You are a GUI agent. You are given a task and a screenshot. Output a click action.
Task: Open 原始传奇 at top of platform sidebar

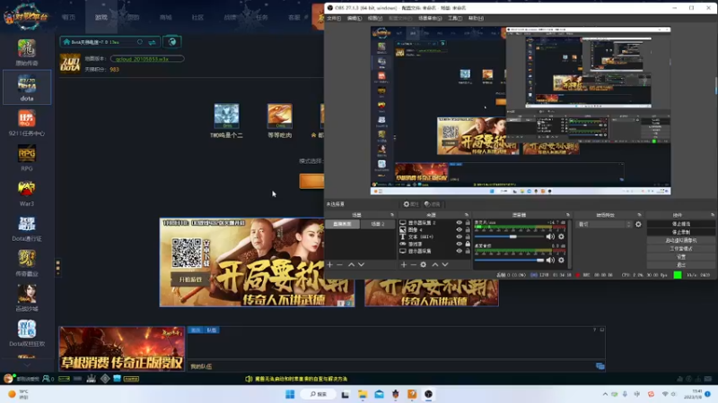click(27, 53)
